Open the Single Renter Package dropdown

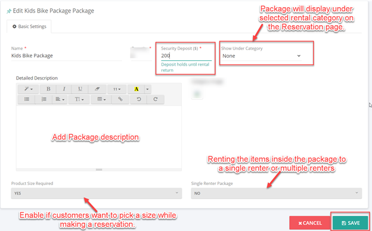[277, 193]
